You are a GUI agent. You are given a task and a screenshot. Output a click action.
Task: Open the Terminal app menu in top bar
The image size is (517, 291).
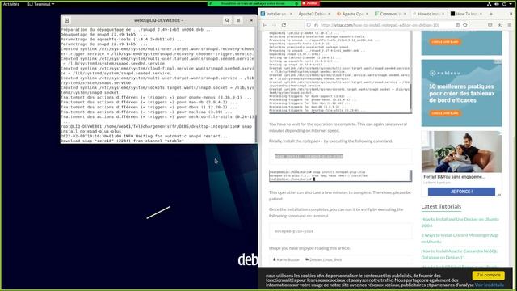(x=41, y=4)
